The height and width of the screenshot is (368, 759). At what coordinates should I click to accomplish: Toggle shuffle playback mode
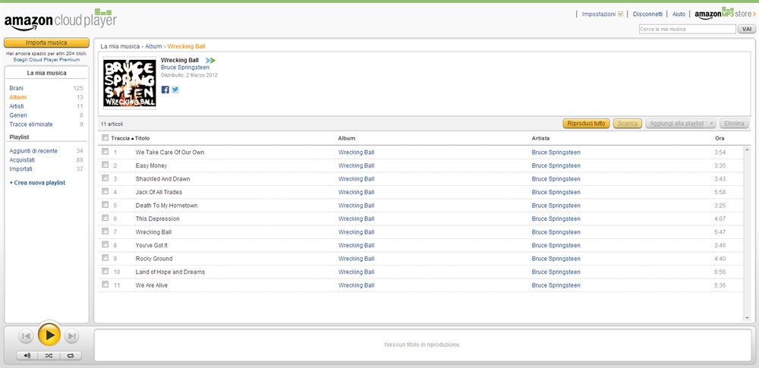coord(49,356)
